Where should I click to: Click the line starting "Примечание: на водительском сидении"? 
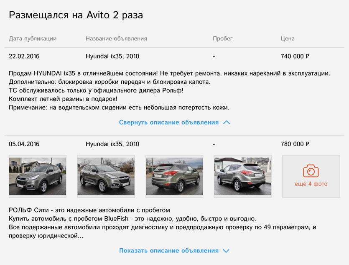click(x=119, y=107)
